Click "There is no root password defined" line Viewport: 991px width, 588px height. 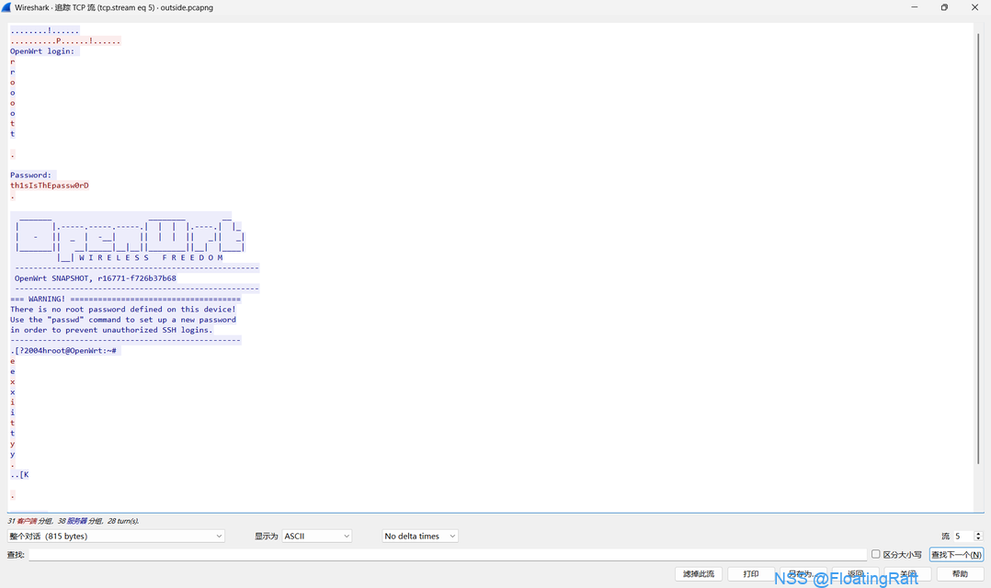click(122, 309)
